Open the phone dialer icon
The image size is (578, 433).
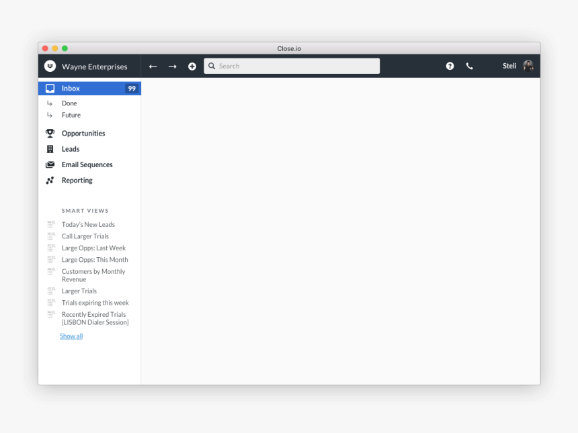tap(469, 66)
